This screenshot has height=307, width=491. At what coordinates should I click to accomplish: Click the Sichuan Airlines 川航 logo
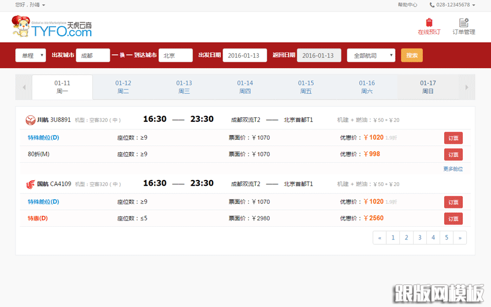tap(31, 120)
